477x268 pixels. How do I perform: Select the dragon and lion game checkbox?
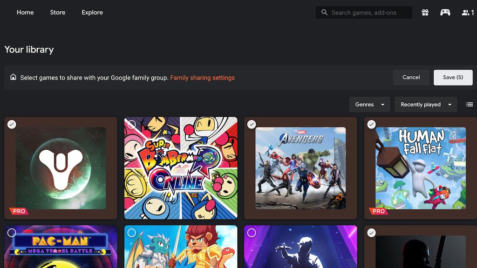pos(132,233)
